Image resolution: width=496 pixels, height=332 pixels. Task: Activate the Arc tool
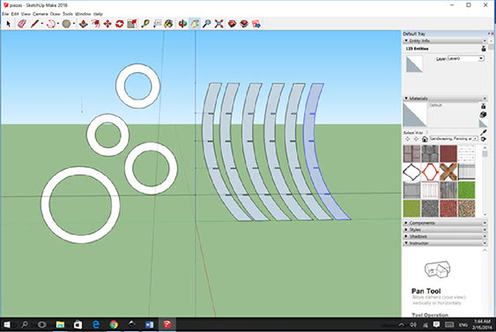(x=50, y=24)
